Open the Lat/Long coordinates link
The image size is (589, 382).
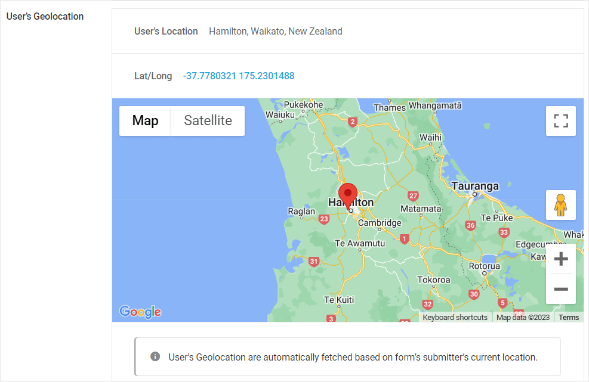[239, 76]
